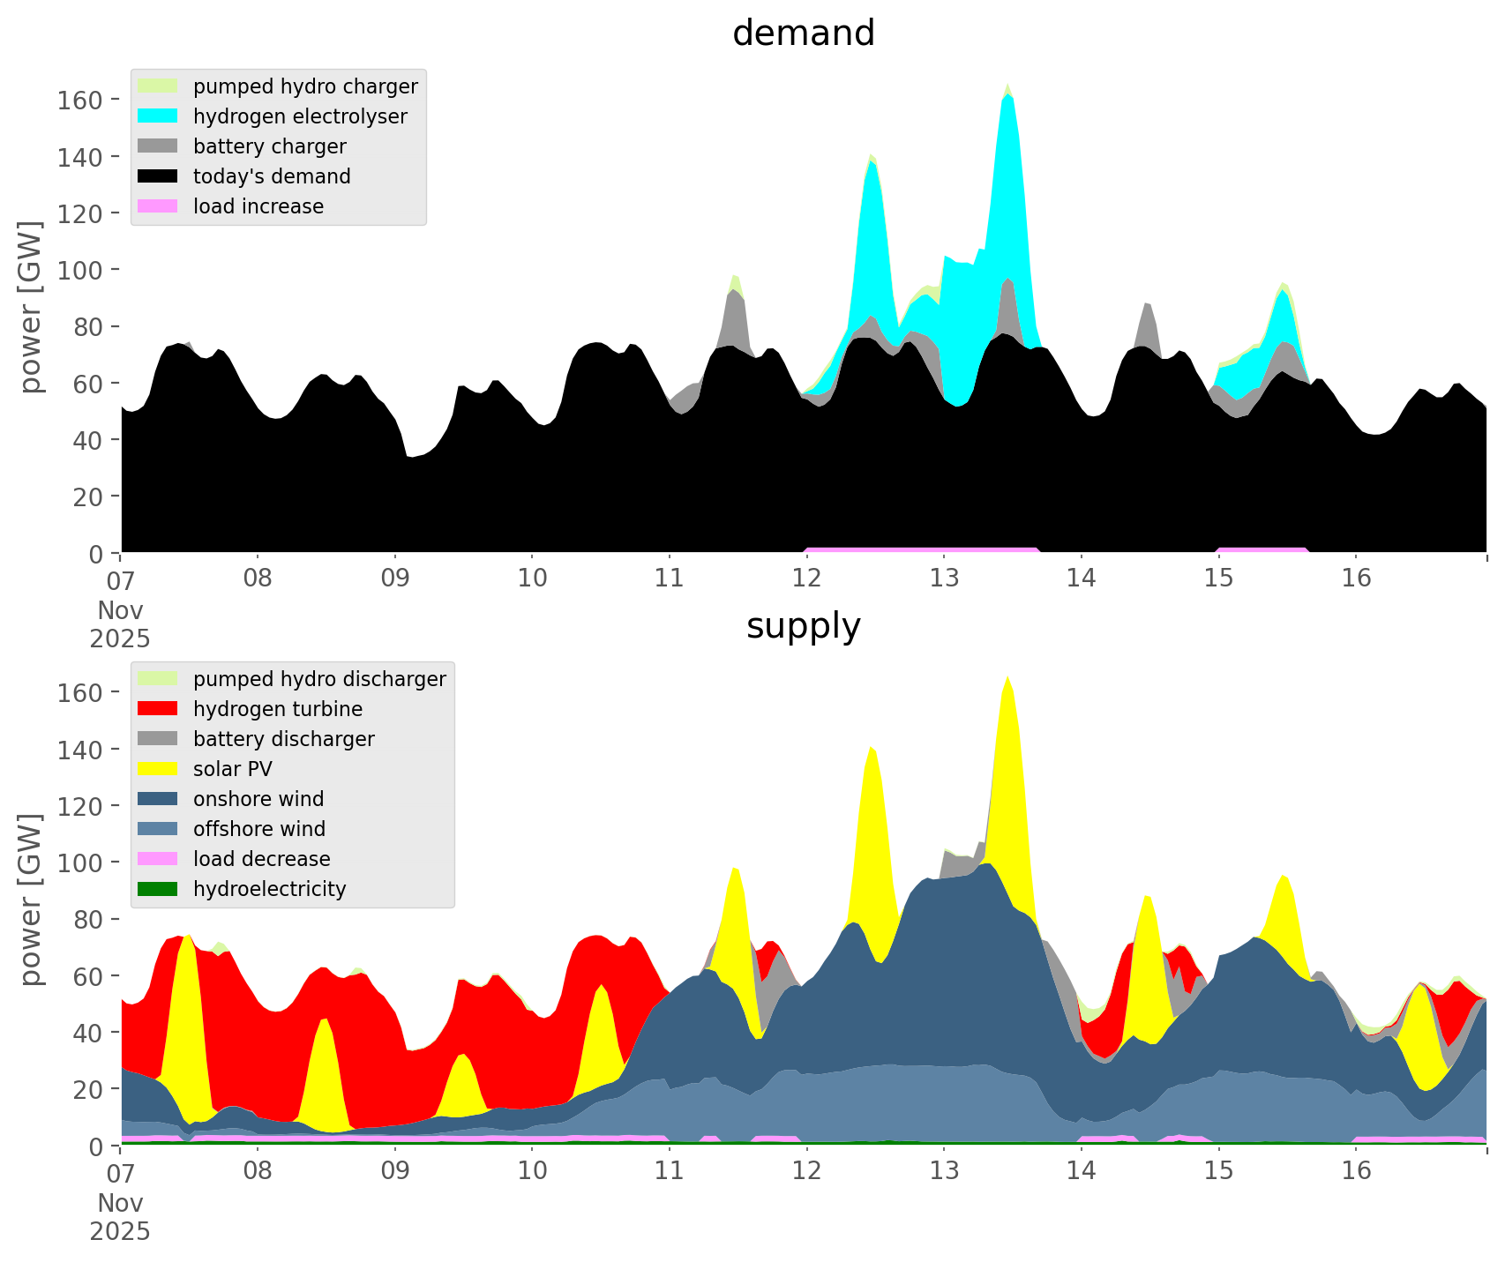
Task: Click the pink load increase legend swatch
Action: coord(158,206)
